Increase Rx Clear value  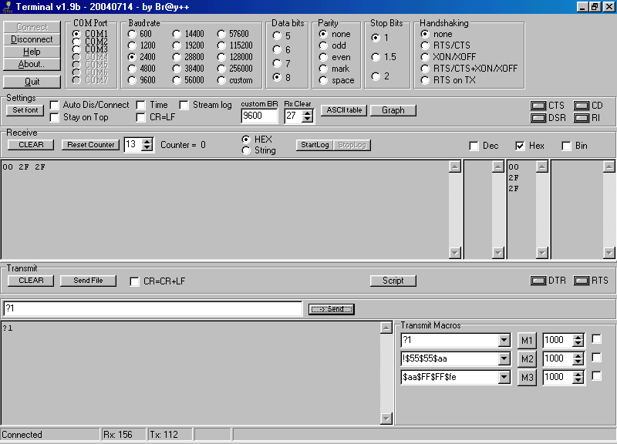308,113
